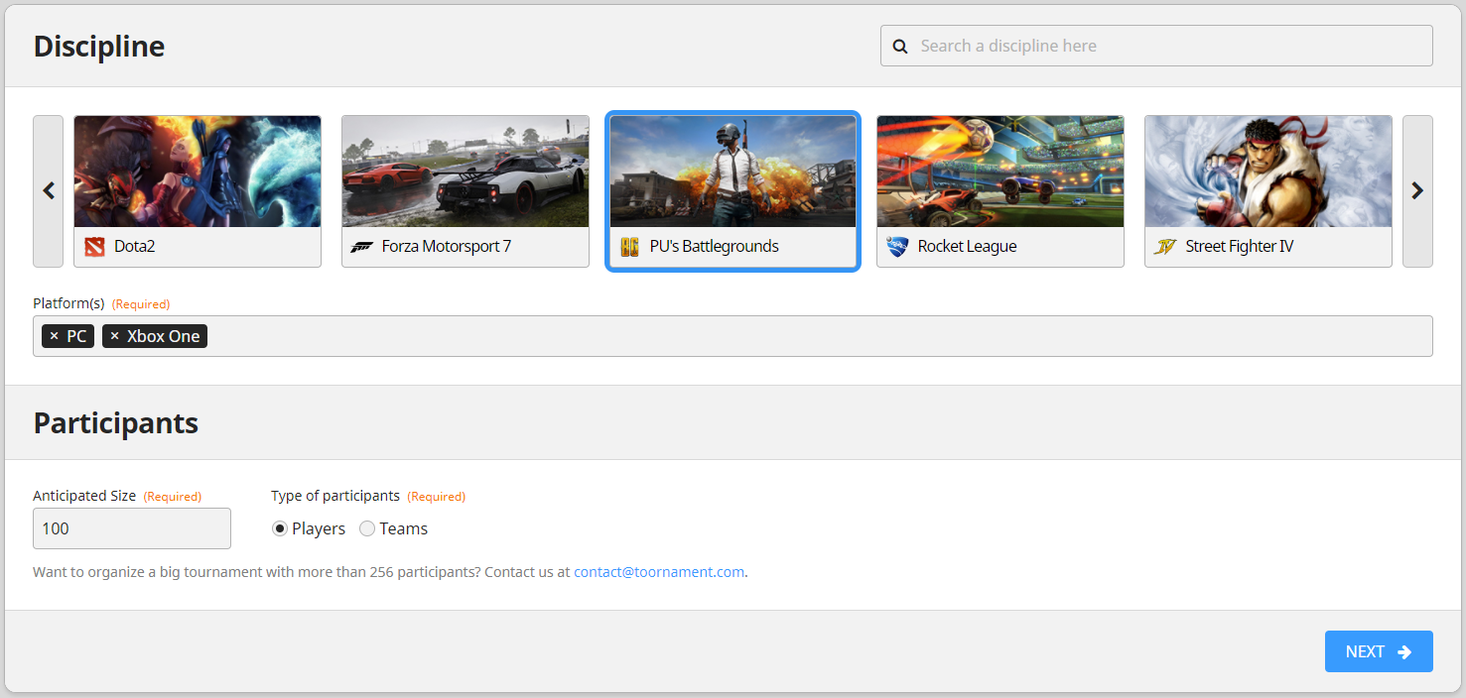The image size is (1466, 698).
Task: Click the Rocket League logo icon
Action: 897,247
